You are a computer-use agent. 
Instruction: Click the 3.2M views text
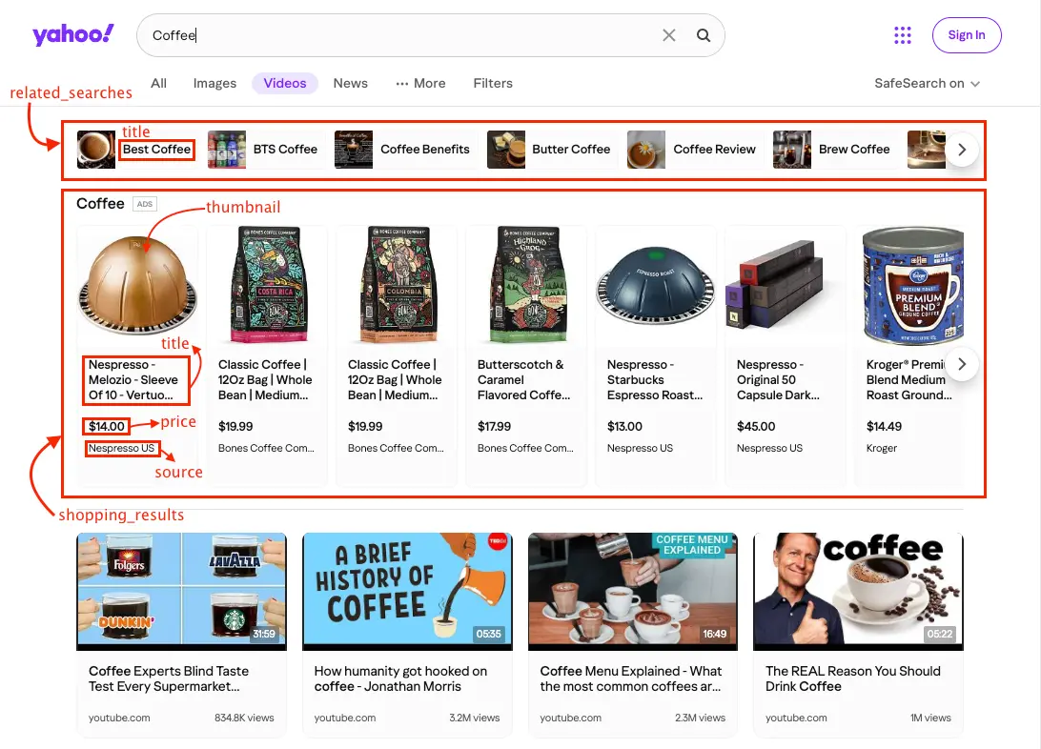click(474, 718)
